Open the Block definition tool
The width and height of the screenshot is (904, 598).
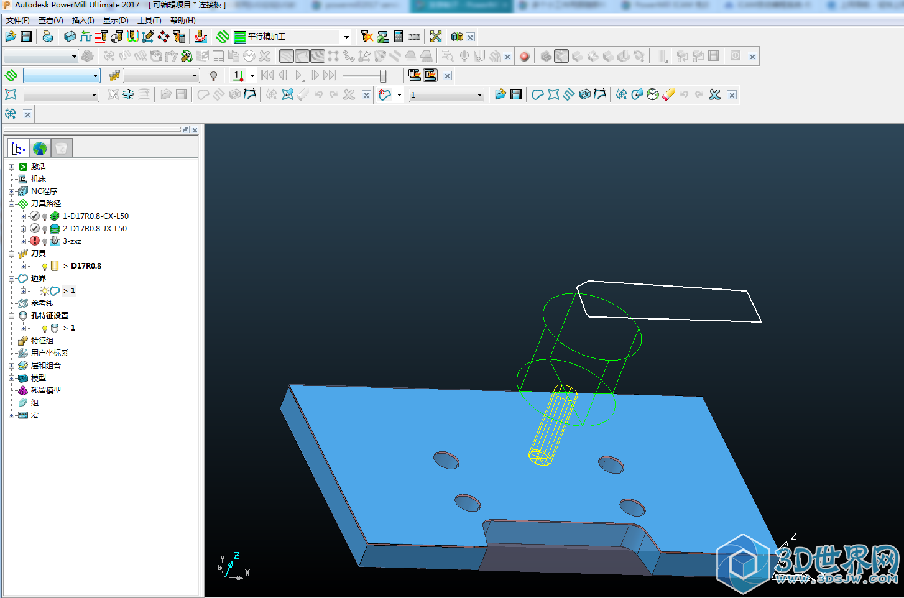point(70,37)
